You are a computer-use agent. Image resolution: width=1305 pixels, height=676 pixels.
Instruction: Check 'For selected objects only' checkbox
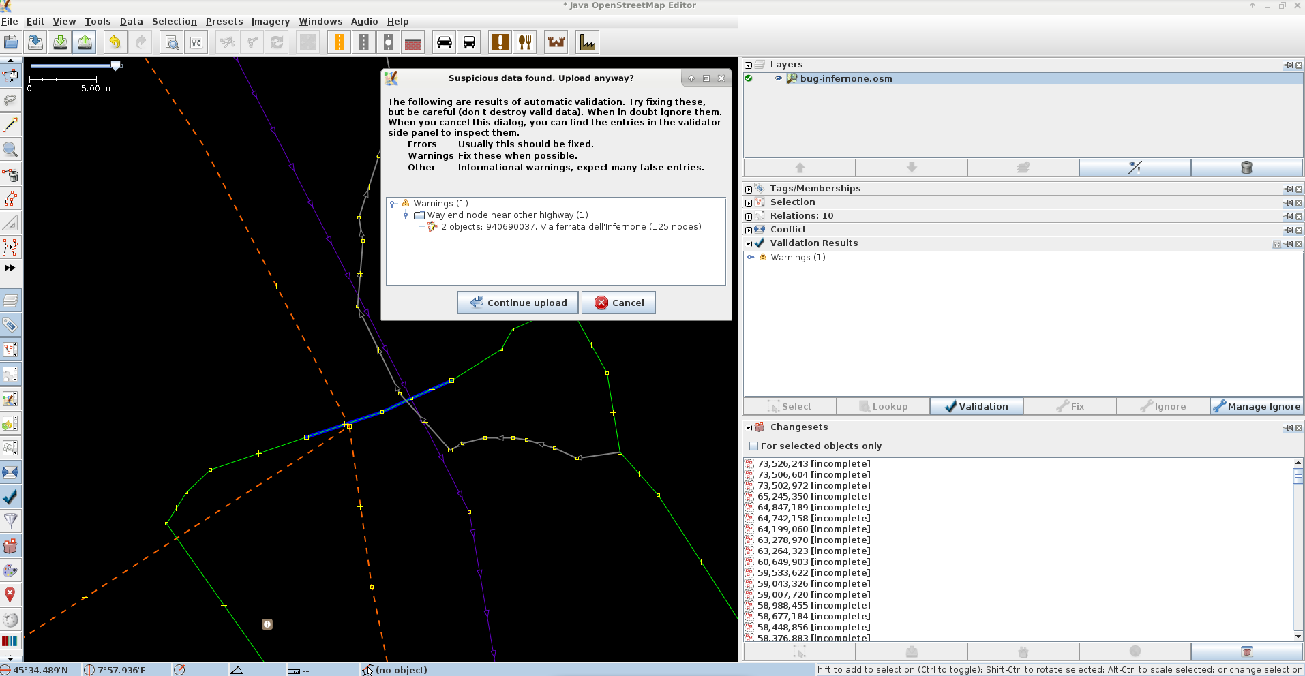(x=753, y=446)
